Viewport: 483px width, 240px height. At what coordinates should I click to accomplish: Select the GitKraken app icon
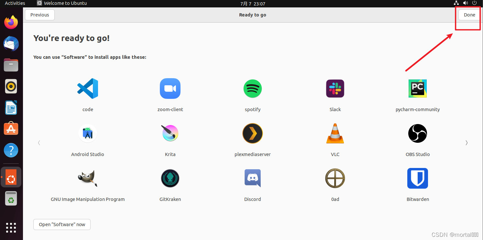point(170,178)
